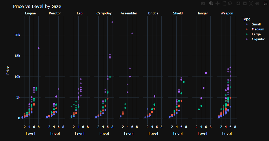Reset axes with the home icon

[x=257, y=3]
